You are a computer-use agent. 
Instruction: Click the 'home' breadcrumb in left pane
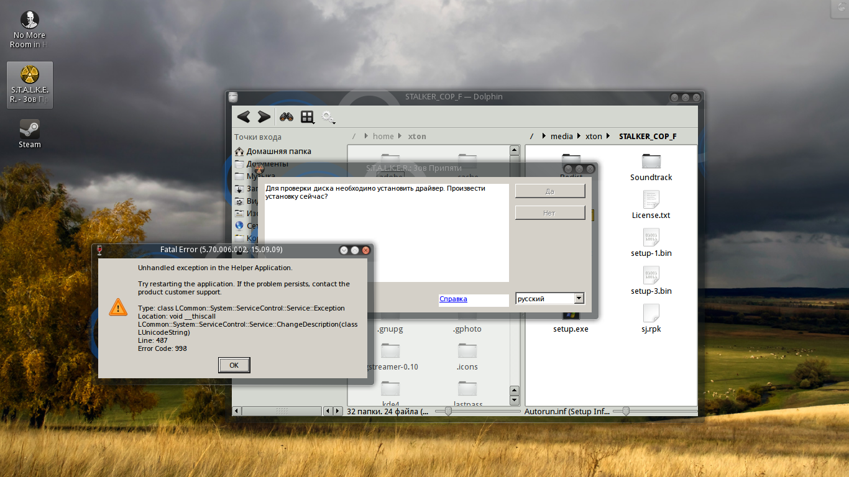point(383,137)
